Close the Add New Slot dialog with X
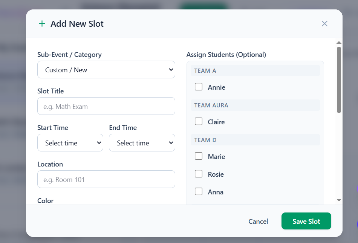 [x=324, y=24]
